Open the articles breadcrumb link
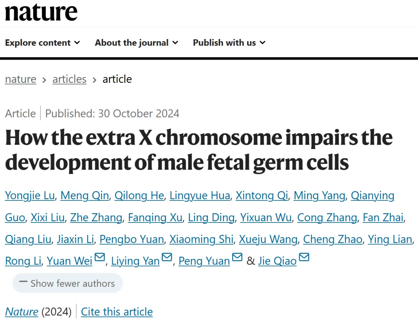Image resolution: width=418 pixels, height=320 pixels. 69,79
